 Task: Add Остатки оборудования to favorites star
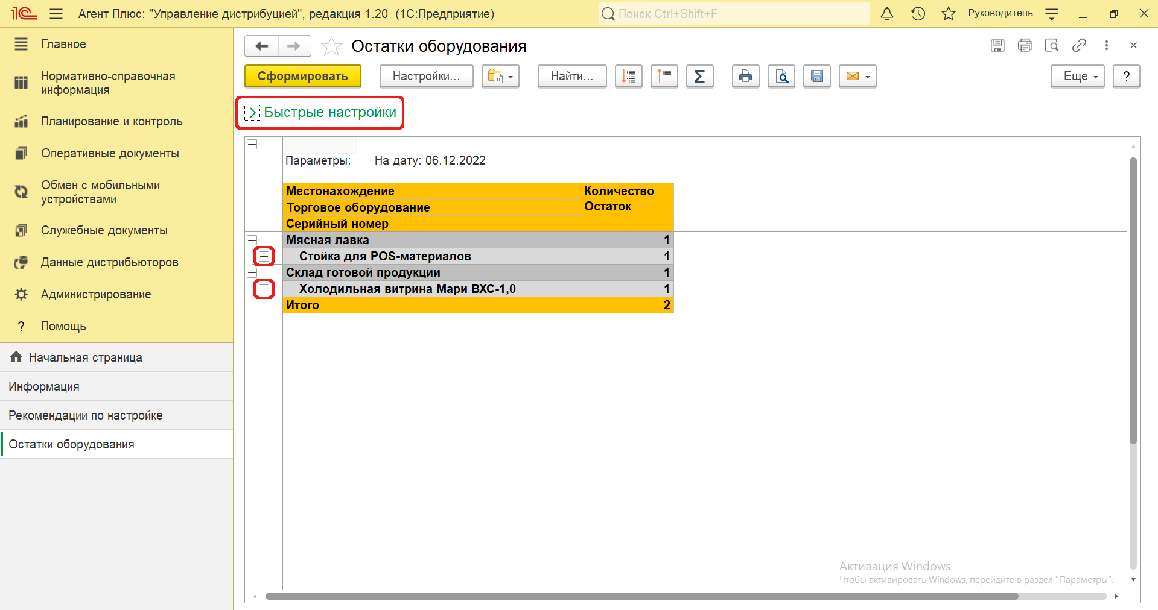point(331,46)
